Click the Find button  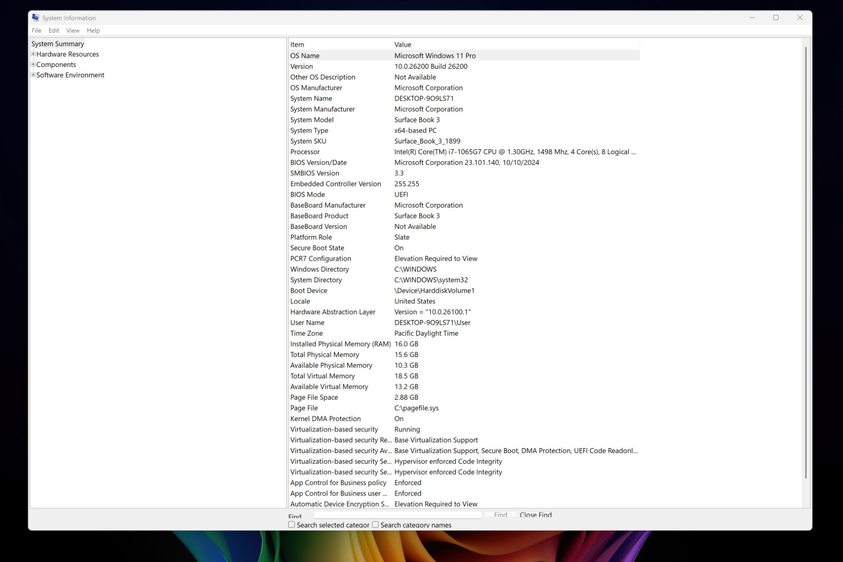tap(501, 515)
